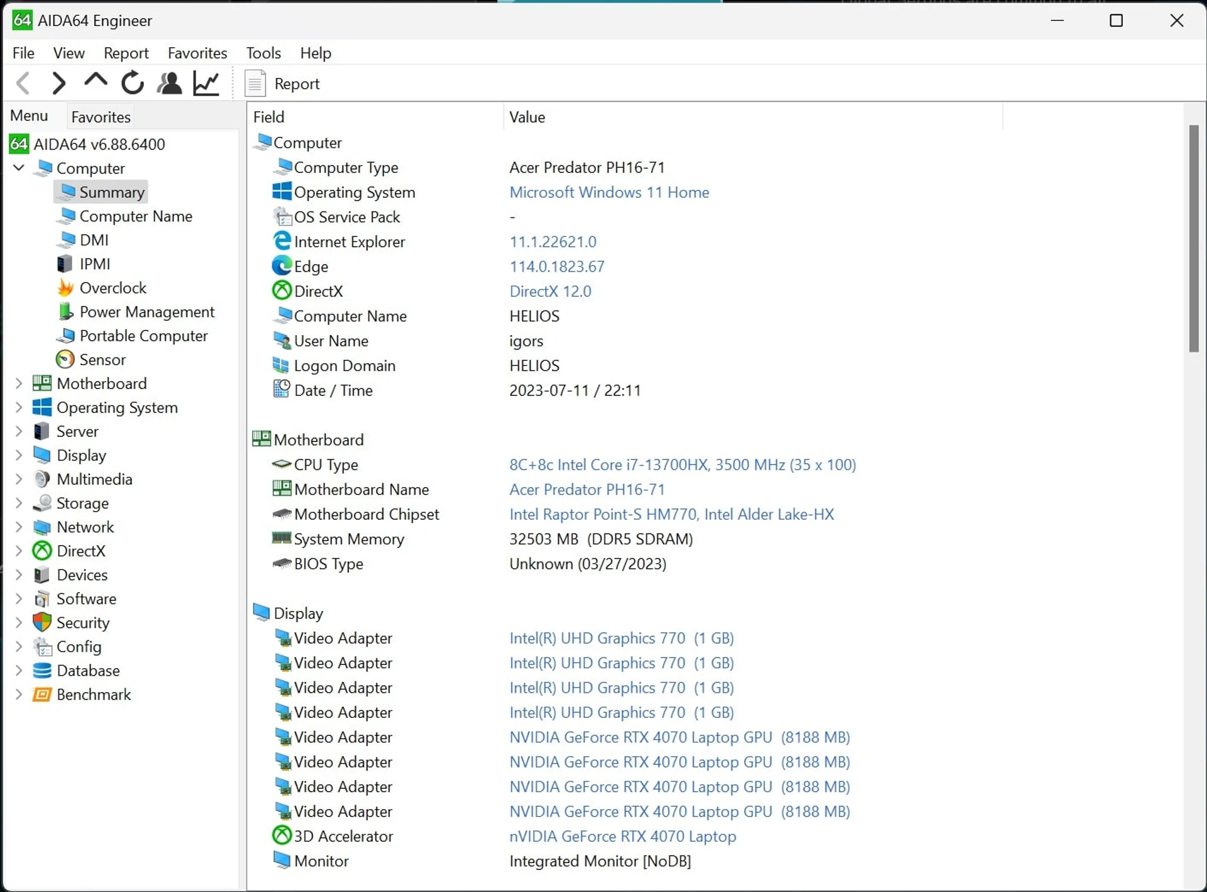Click the Report toolbar button label
This screenshot has width=1207, height=892.
pyautogui.click(x=297, y=84)
